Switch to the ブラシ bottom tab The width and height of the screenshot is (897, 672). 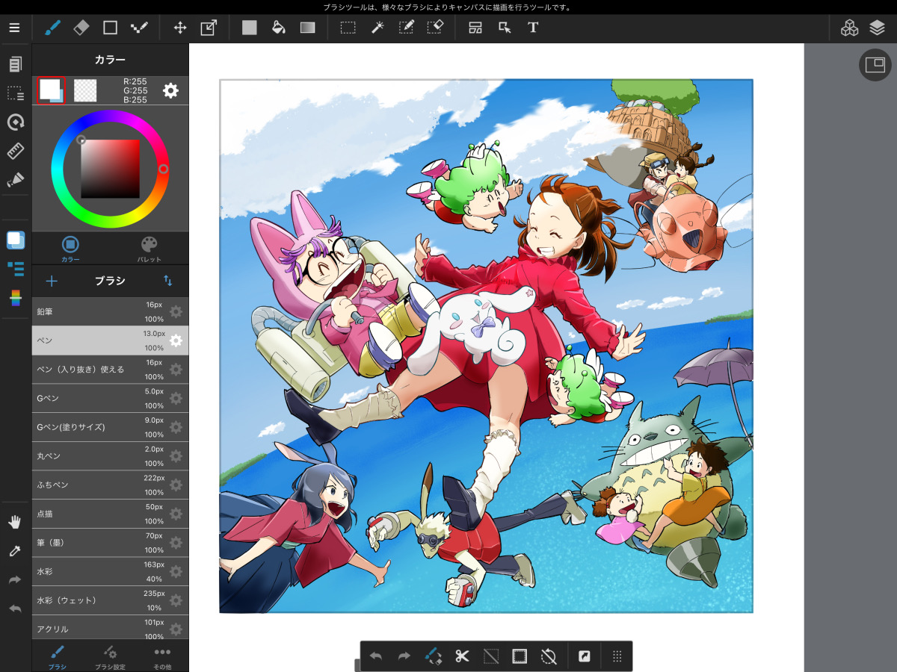58,656
